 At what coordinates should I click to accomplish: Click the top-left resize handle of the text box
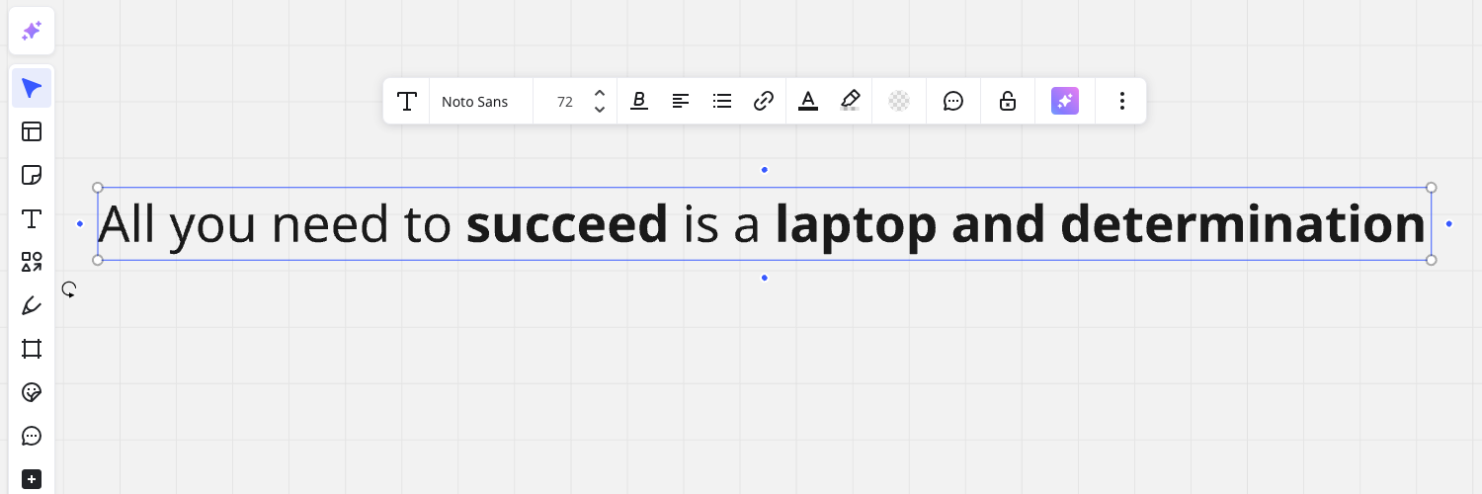pos(98,188)
